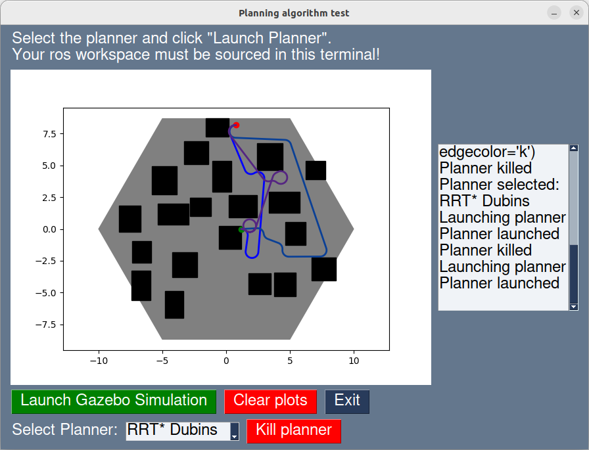Viewport: 589px width, 450px height.
Task: Kill the running planner
Action: point(294,431)
